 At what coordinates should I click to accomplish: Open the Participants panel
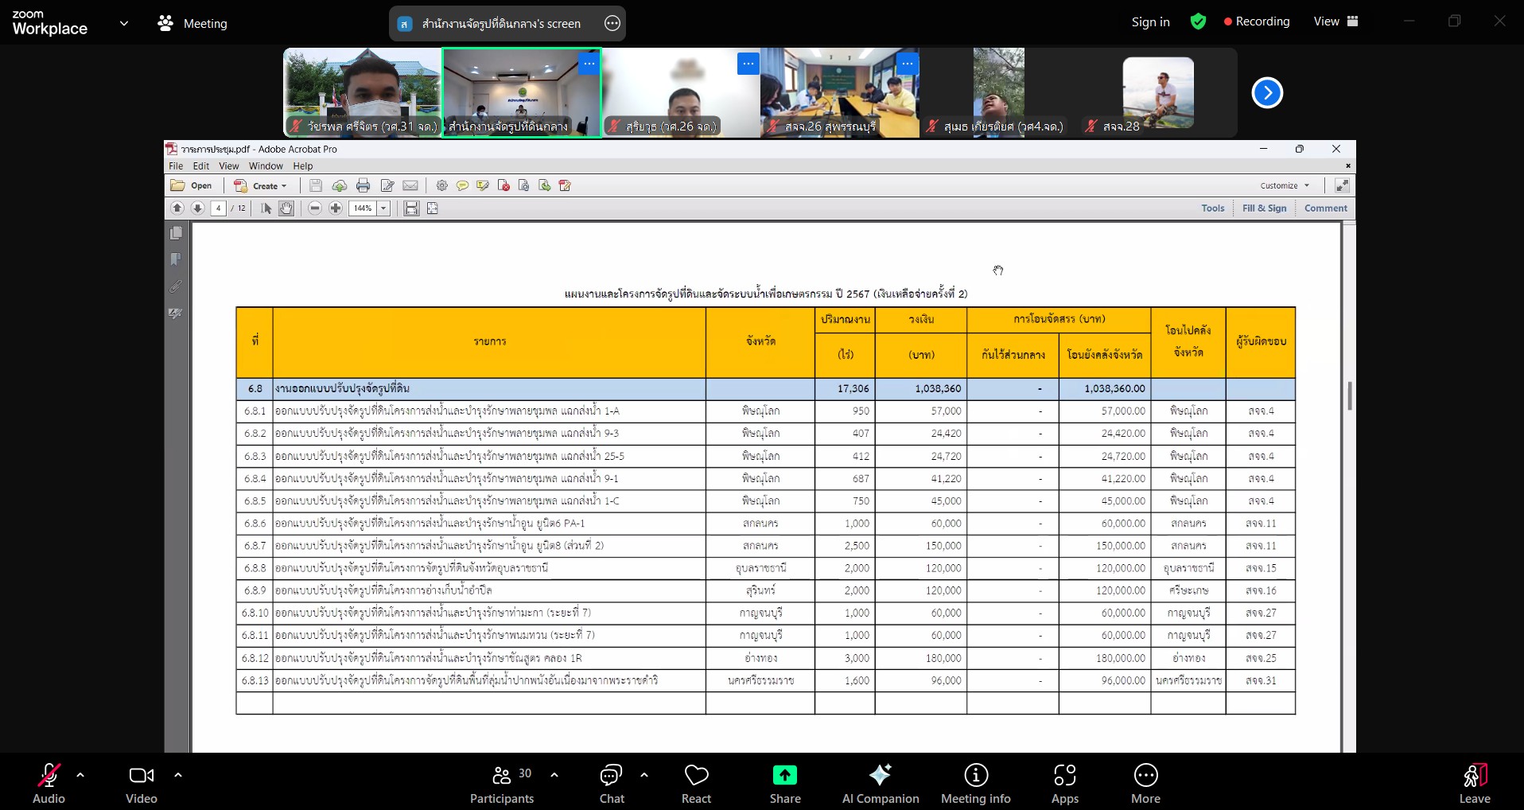[502, 784]
